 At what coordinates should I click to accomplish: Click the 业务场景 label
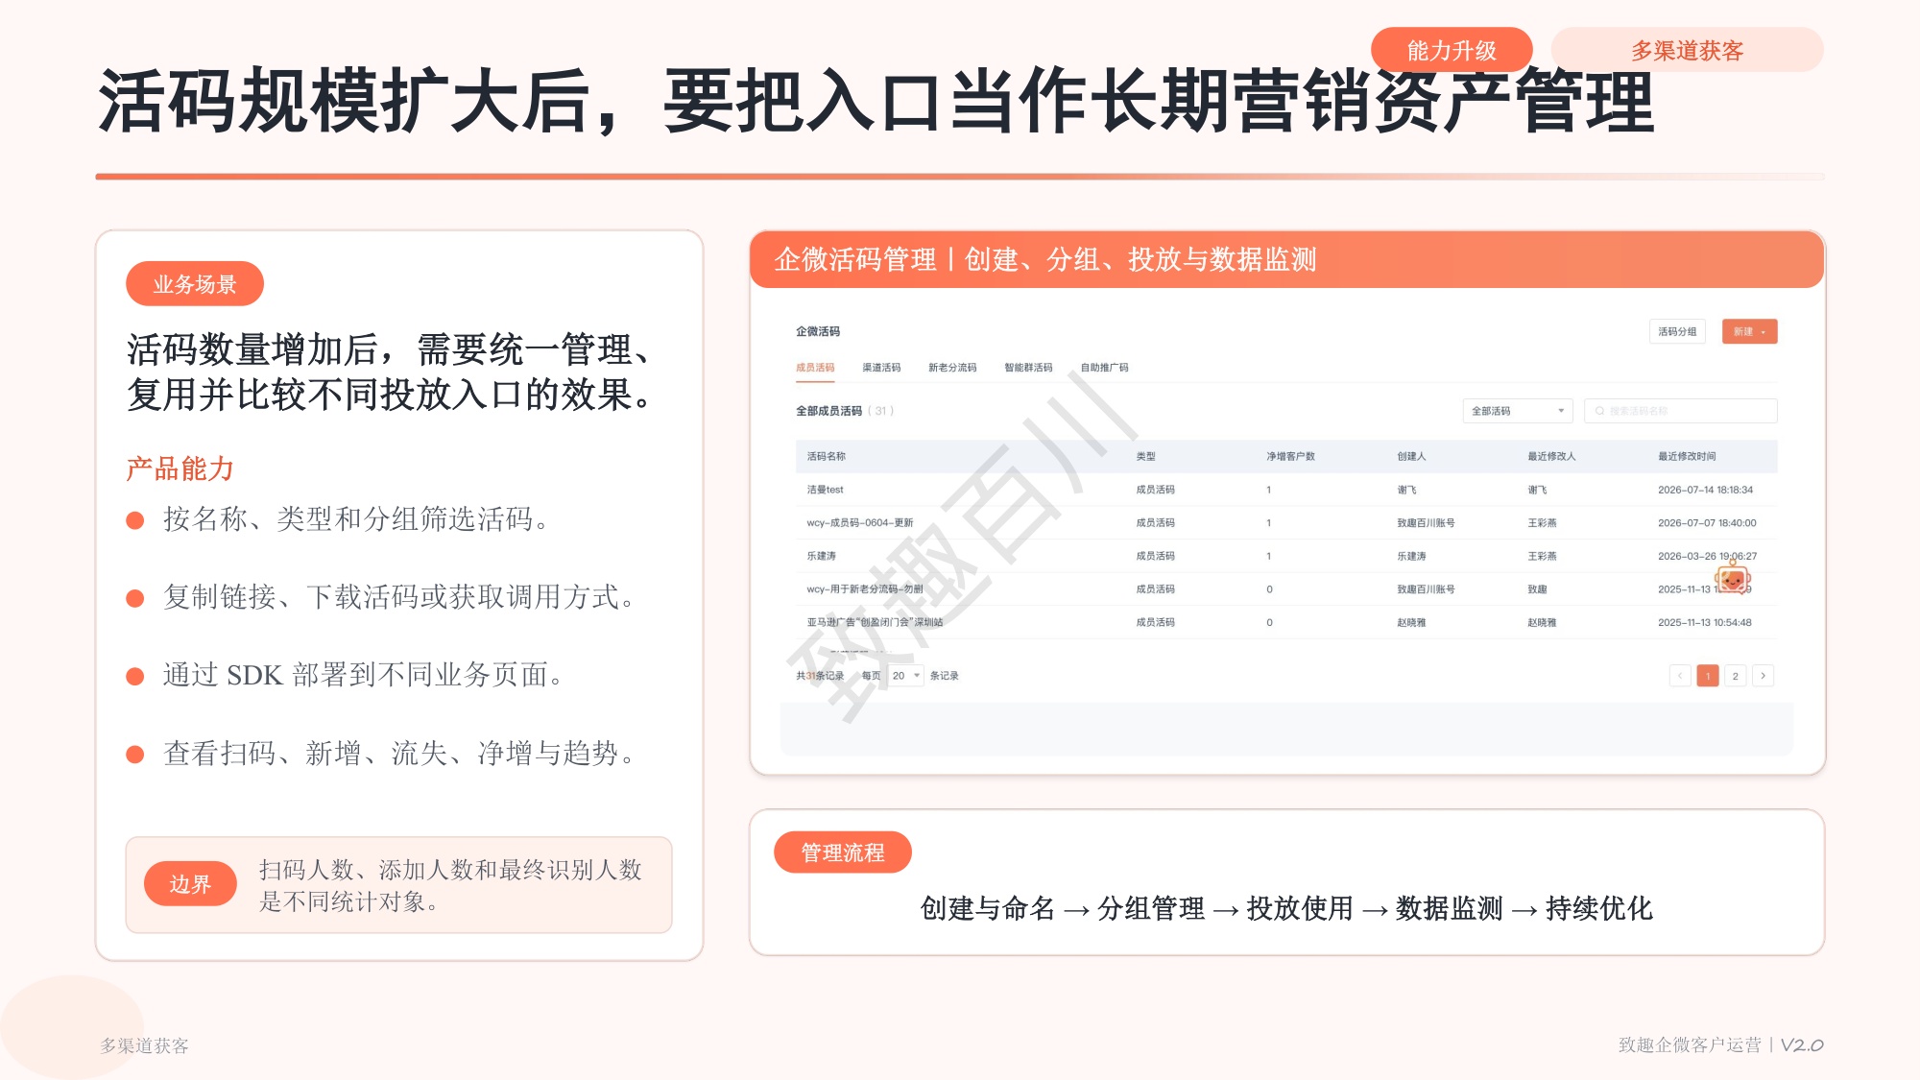click(x=195, y=284)
